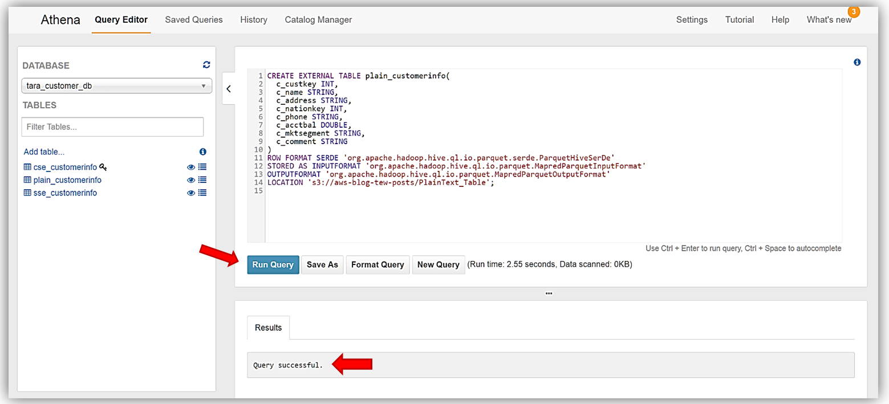Image resolution: width=889 pixels, height=404 pixels.
Task: Preview sse_customerinfo table with eye icon
Action: (x=191, y=193)
